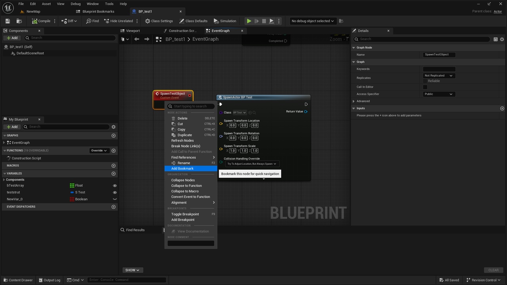507x285 pixels.
Task: Open the Diff dropdown
Action: [x=69, y=21]
